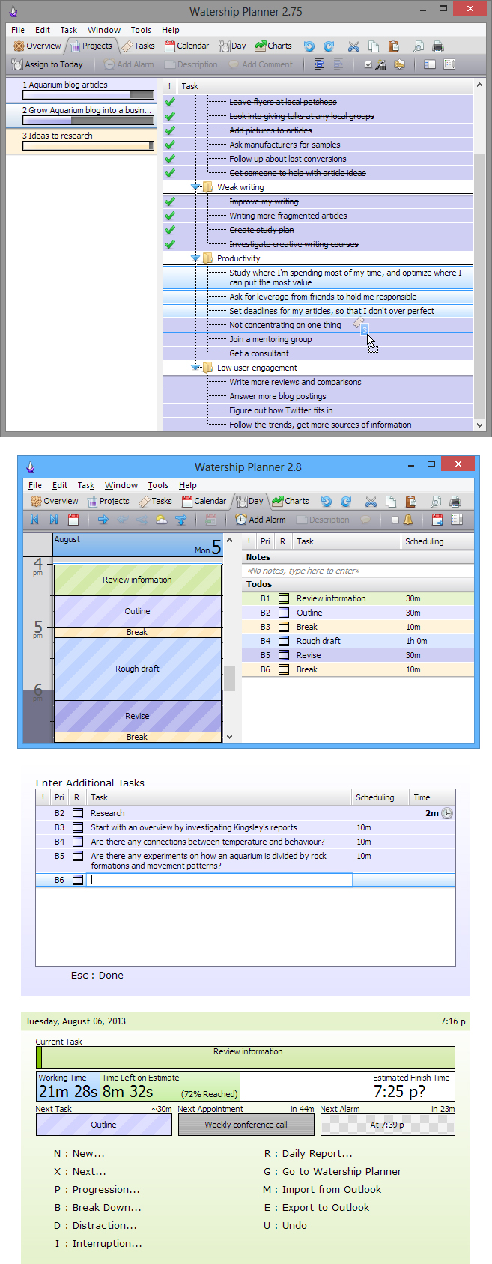Open Overview tab in Watership Planner 2.75
492x1264 pixels.
click(37, 46)
